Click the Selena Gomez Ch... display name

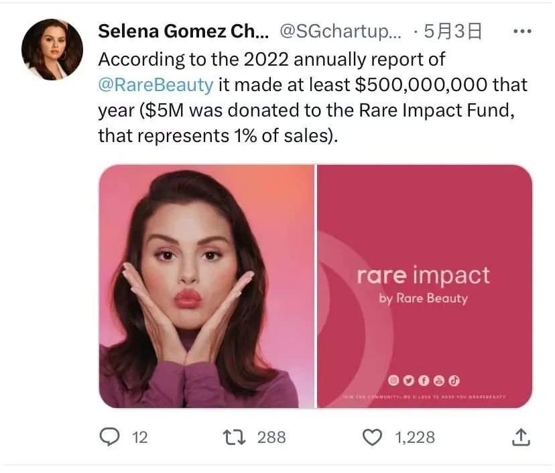tap(183, 31)
